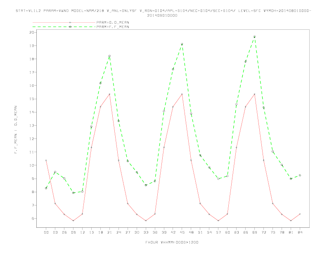Click the FHOUR VHHMM:0000>1200 x-axis title
Viewport: 327px width, 253px height.
coord(172,242)
